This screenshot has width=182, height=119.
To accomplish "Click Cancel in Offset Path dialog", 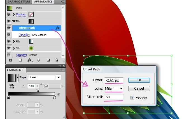I will [139, 89].
